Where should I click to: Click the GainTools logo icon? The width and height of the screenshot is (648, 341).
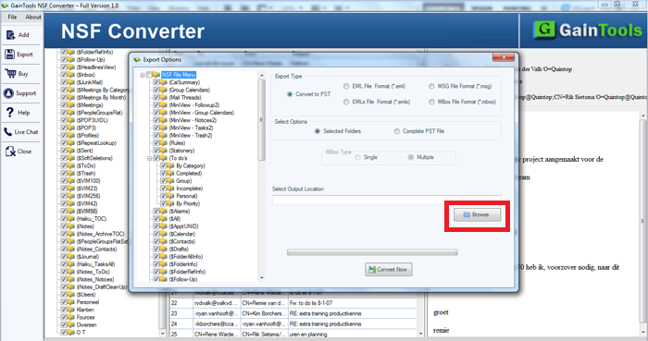click(544, 30)
